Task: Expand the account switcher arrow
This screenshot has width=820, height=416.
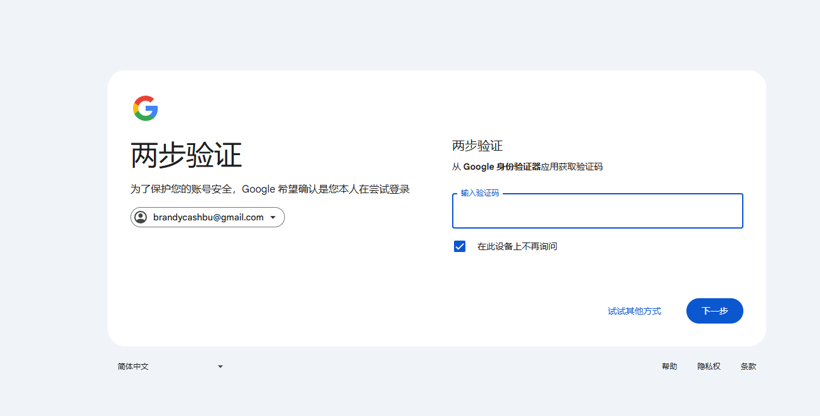Action: 273,217
